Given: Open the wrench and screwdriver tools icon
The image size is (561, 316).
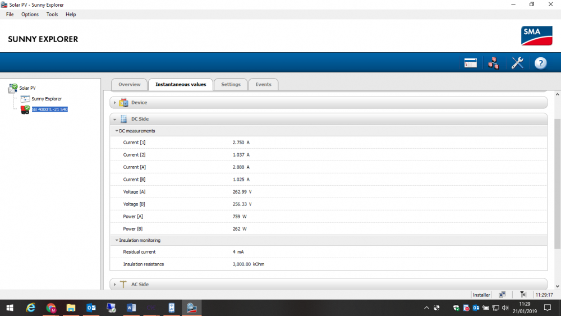Looking at the screenshot, I should tap(517, 63).
